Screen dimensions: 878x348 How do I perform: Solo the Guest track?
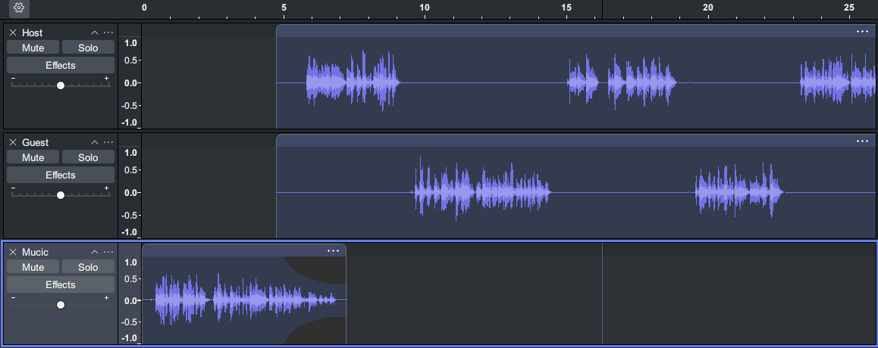coord(88,157)
